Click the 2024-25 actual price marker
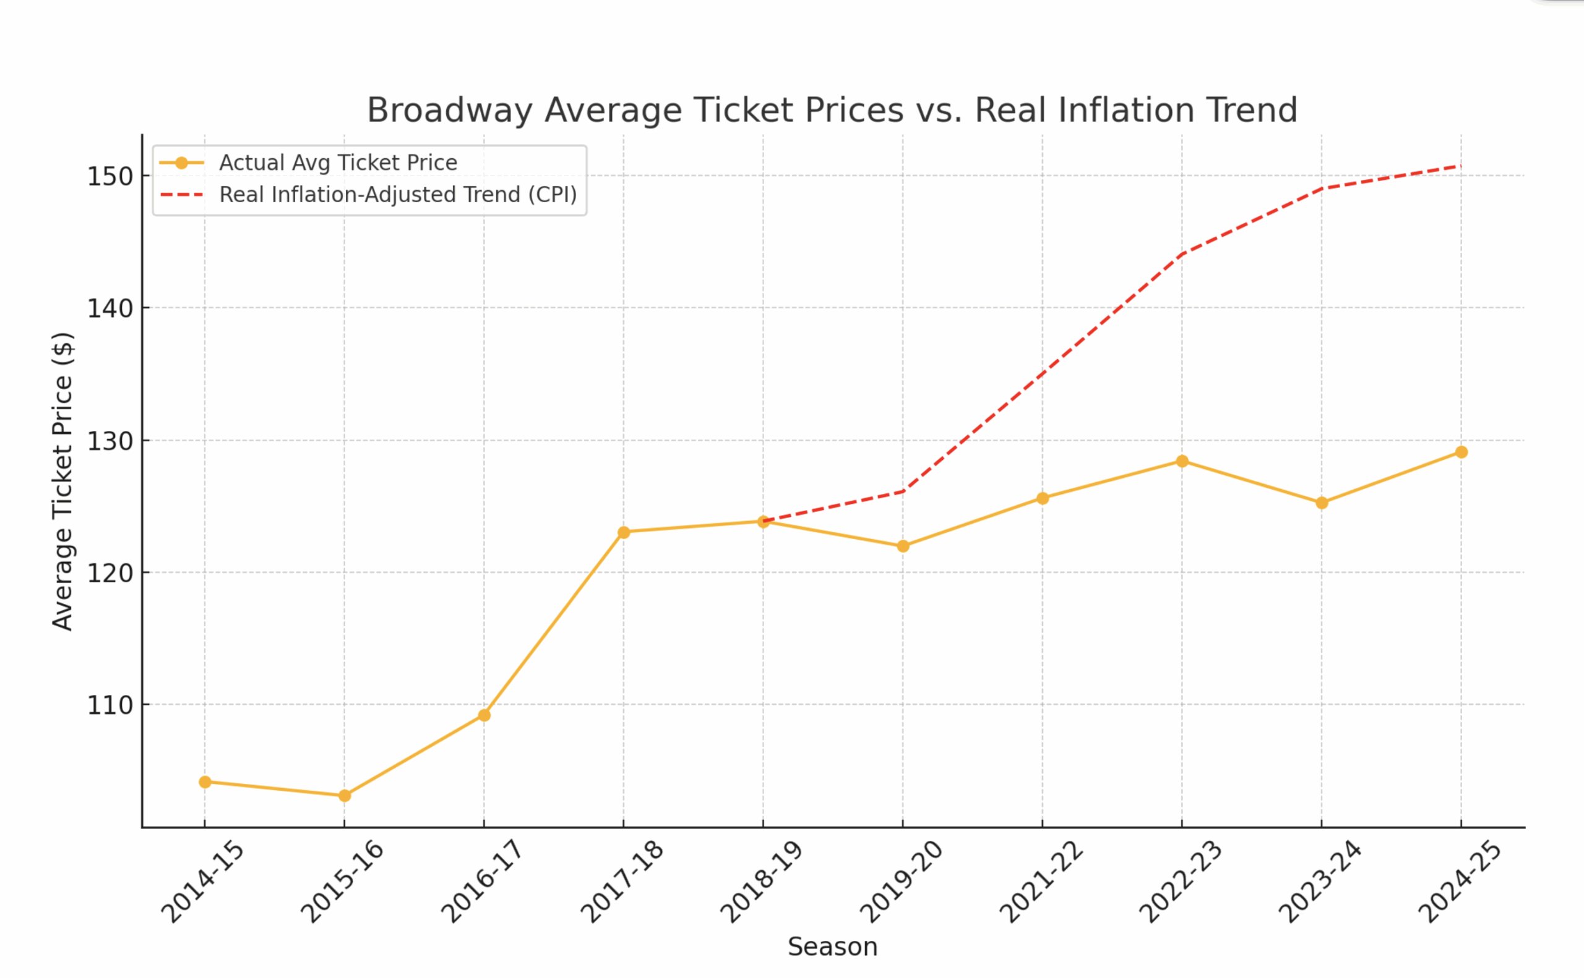Viewport: 1584px width, 978px height. 1461,452
